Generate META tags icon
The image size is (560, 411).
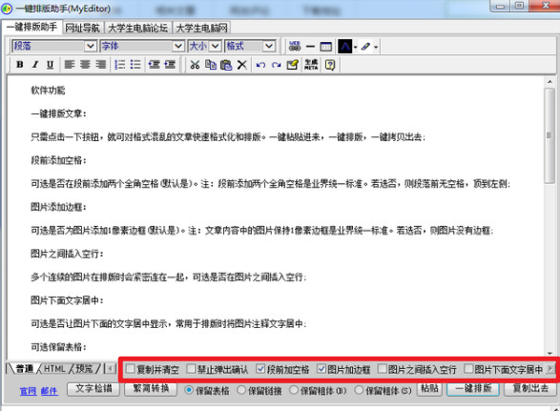click(x=311, y=65)
